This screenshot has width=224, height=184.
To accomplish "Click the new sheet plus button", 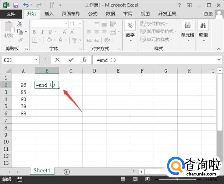I will click(x=67, y=172).
